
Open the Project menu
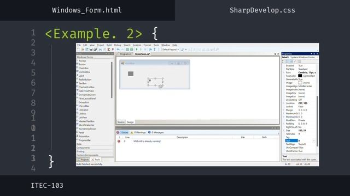101,45
